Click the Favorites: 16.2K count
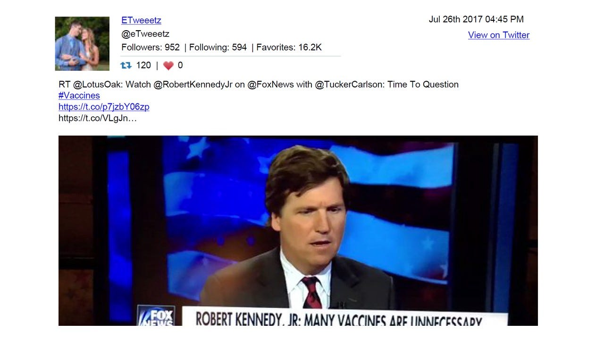The width and height of the screenshot is (604, 340). (289, 47)
